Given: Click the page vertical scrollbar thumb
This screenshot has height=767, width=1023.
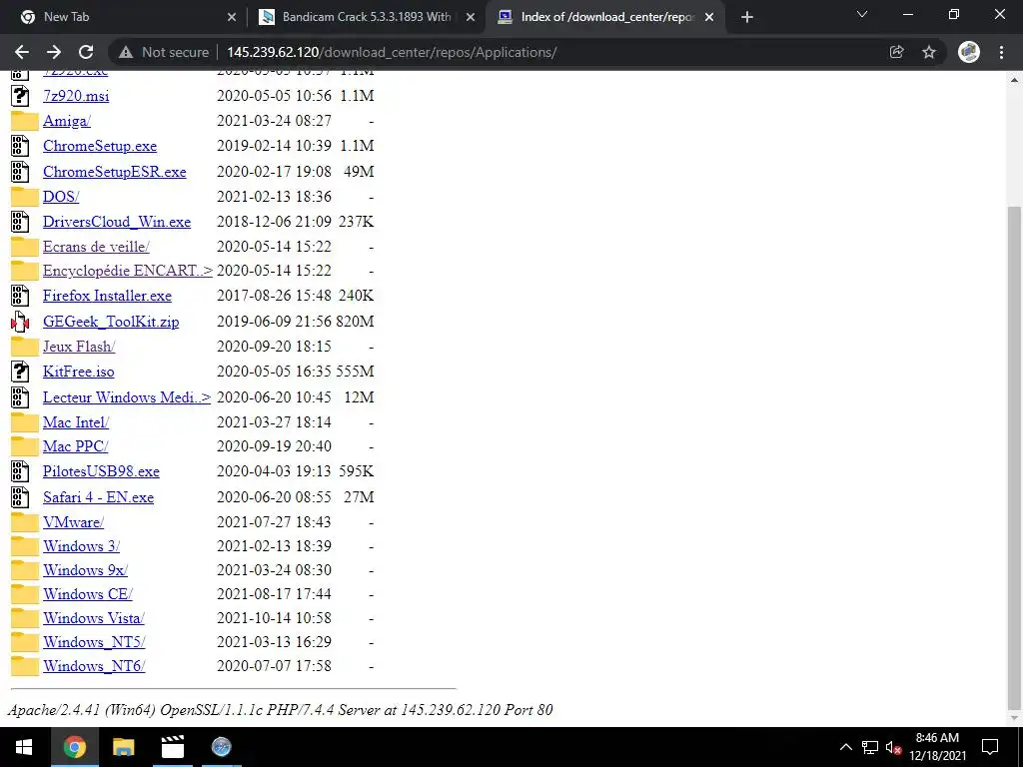Looking at the screenshot, I should click(x=1015, y=456).
